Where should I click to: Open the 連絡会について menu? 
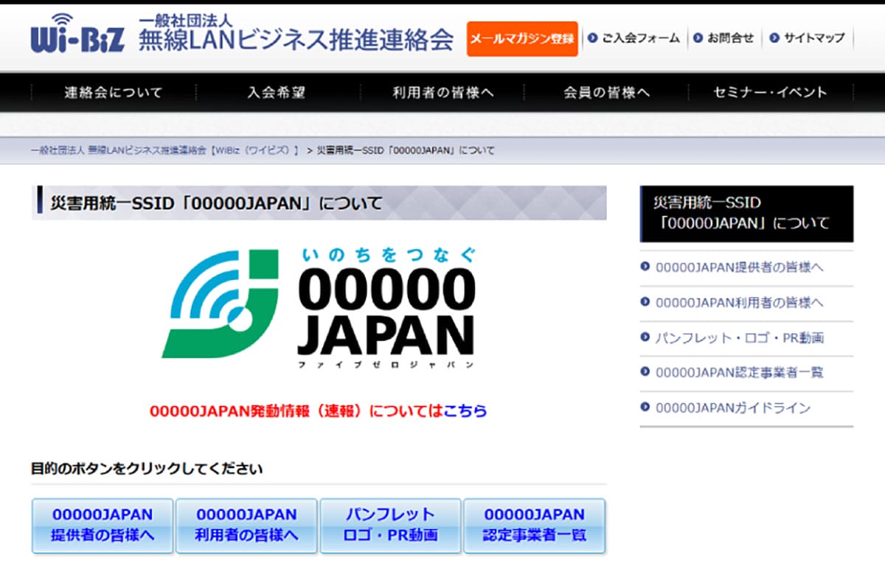coord(113,93)
